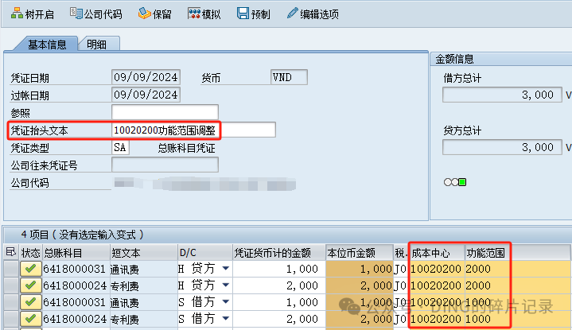Screen dimensions: 572x330
Task: Click green status check for 专利费 借方 row
Action: point(30,319)
